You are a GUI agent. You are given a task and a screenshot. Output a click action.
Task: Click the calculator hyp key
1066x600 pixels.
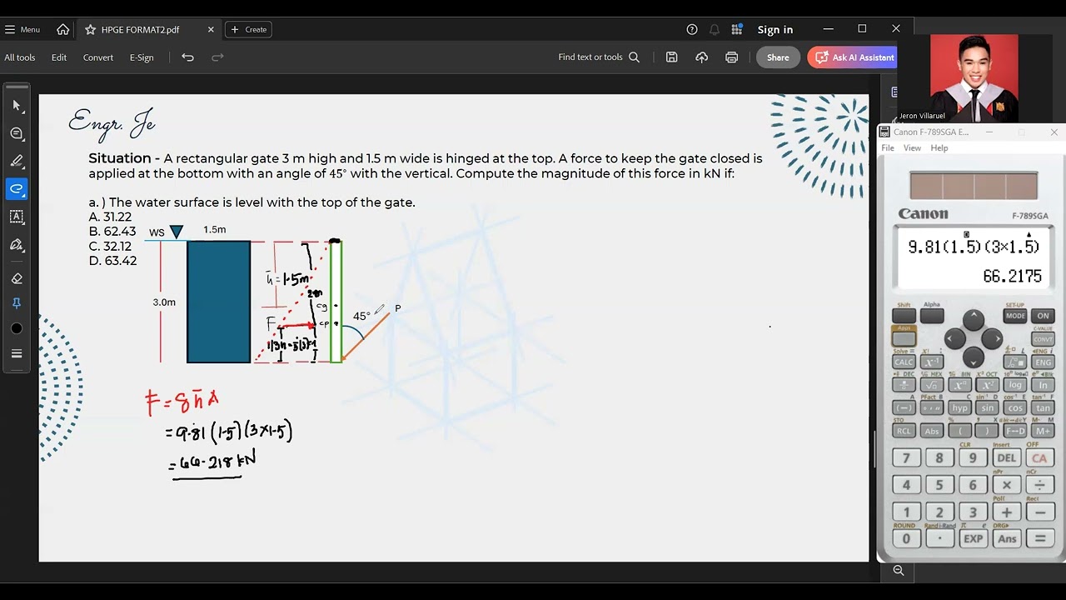pos(959,408)
